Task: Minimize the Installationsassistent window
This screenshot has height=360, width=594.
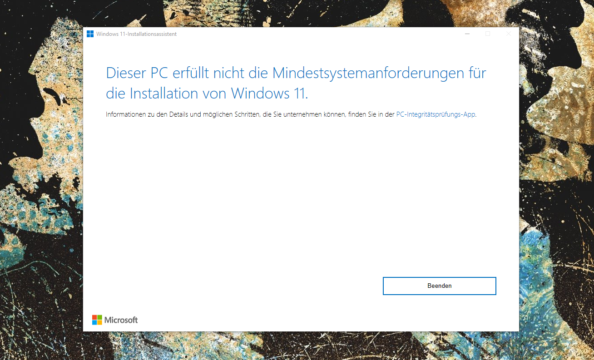Action: coord(467,34)
